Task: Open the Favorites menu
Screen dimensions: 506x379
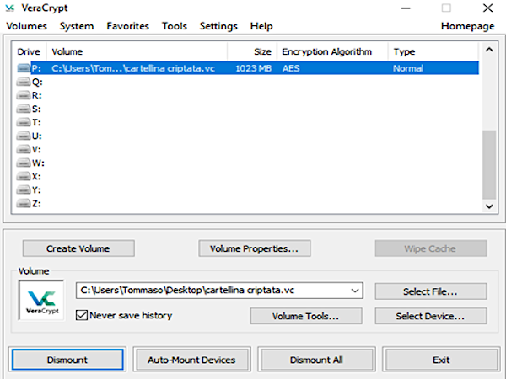Action: tap(127, 26)
